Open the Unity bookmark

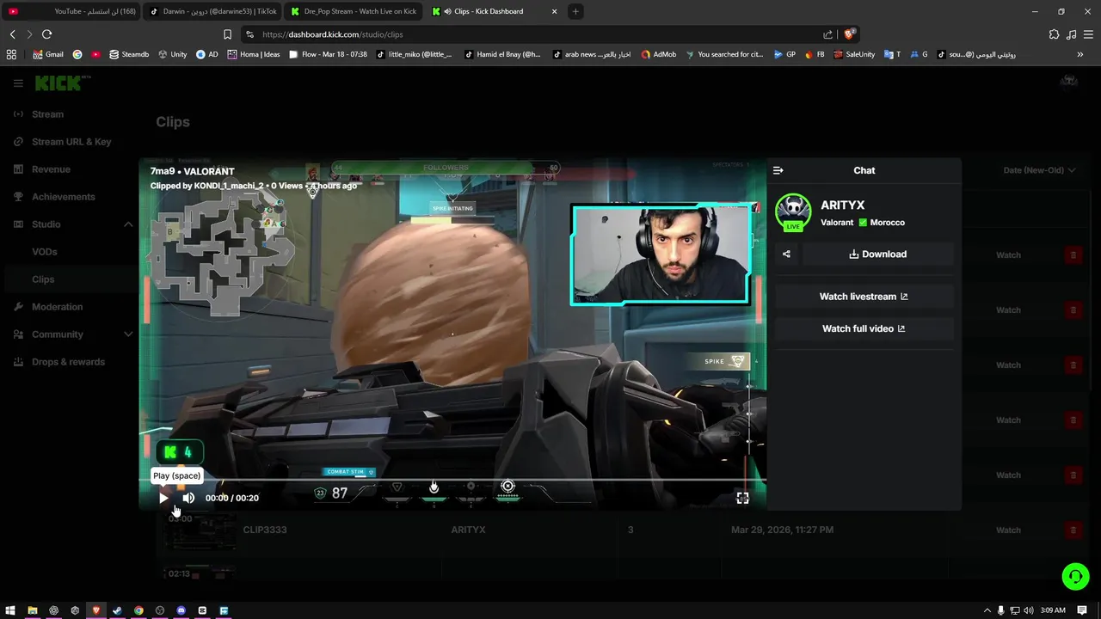click(172, 54)
